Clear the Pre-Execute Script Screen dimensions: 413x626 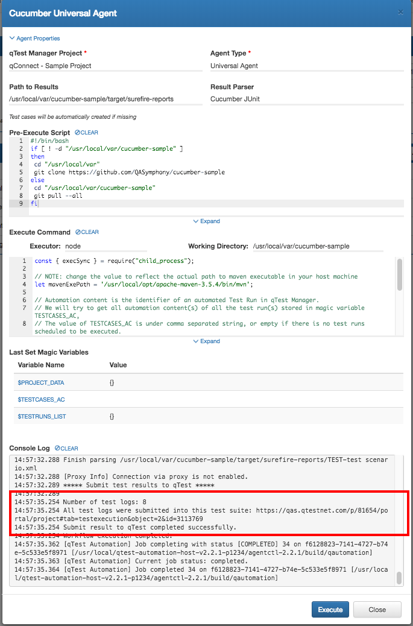pyautogui.click(x=87, y=133)
